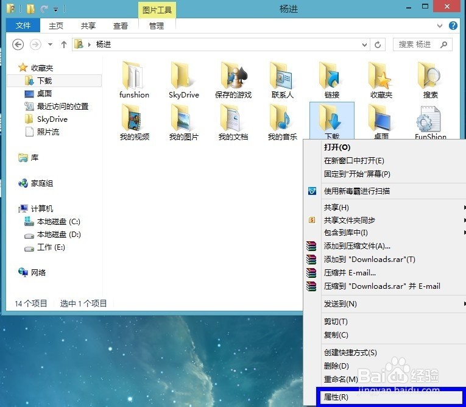466x407 pixels.
Task: Select the 下载 folder in file area
Action: [x=331, y=121]
